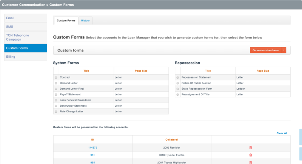This screenshot has width=302, height=164.
Task: Click the 2010 Hyundai Elantra collateral cell
Action: pyautogui.click(x=172, y=155)
